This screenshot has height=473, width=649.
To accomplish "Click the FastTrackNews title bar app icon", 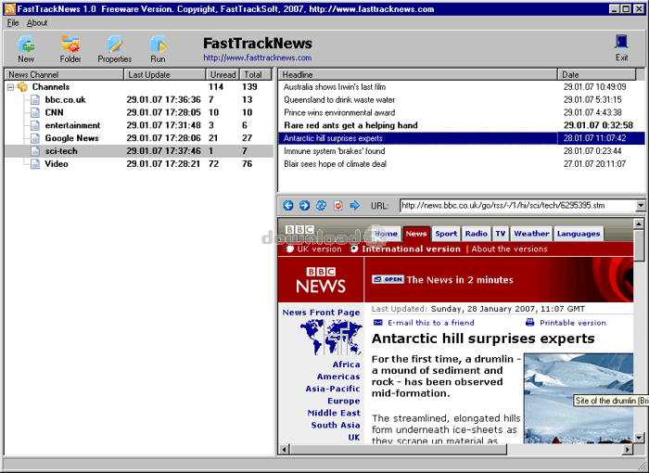I will (x=9, y=8).
